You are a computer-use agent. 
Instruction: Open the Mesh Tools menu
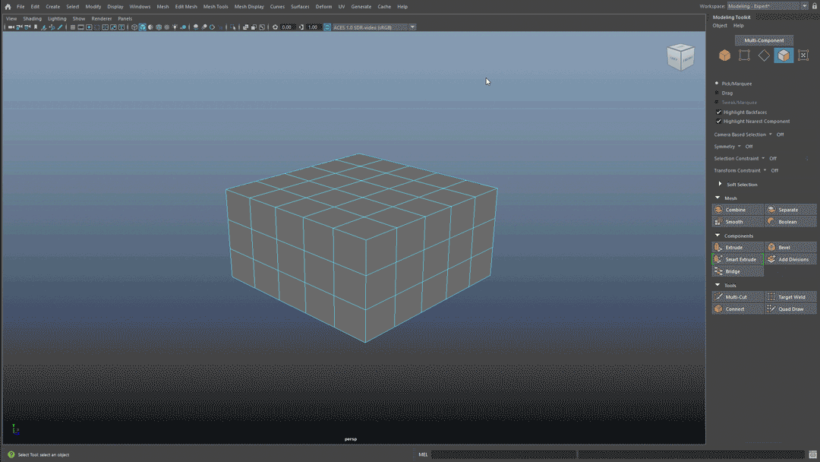[216, 7]
